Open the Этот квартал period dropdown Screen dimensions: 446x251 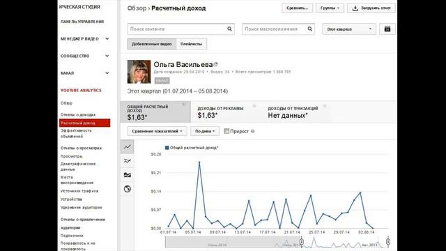click(x=349, y=29)
